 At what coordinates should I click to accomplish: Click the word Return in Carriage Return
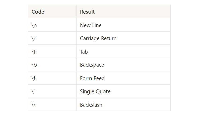pos(109,38)
